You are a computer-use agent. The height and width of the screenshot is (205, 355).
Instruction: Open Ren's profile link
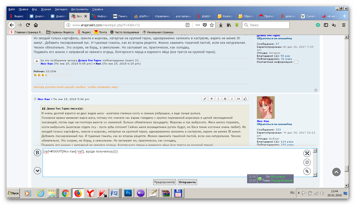click(98, 63)
